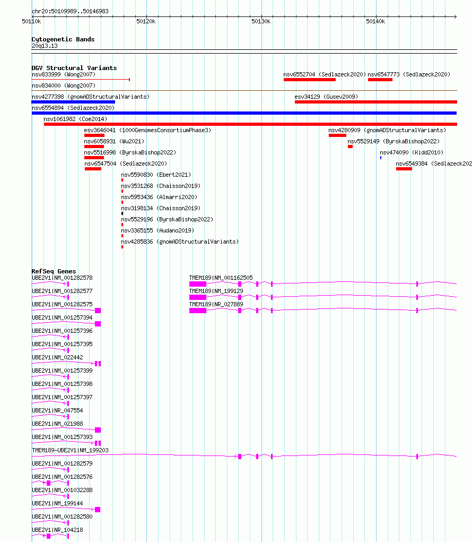Select the 20q13.13 band label
The image size is (472, 542).
tap(45, 46)
